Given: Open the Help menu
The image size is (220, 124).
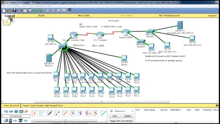Looking at the screenshot, I should click(x=49, y=6).
